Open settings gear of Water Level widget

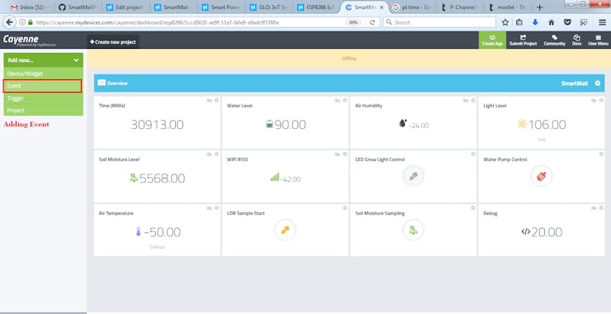pos(345,100)
